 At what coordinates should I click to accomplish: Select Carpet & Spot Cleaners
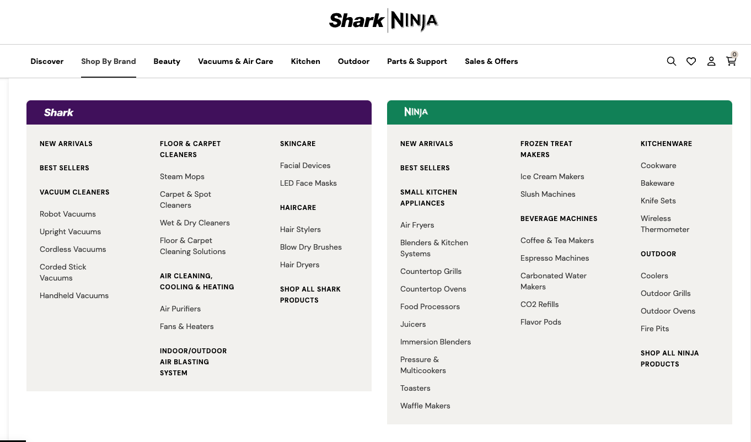185,200
